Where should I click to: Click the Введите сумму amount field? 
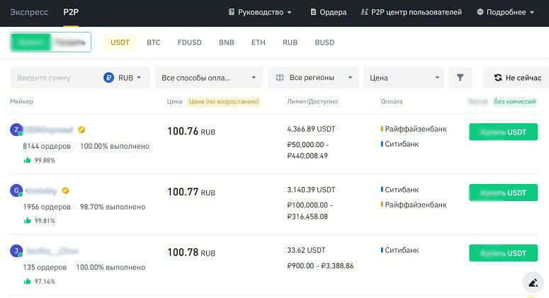pyautogui.click(x=55, y=78)
